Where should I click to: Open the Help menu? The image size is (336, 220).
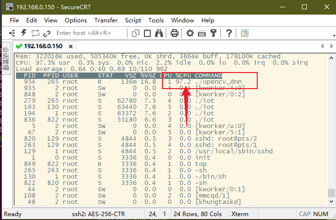(x=208, y=20)
